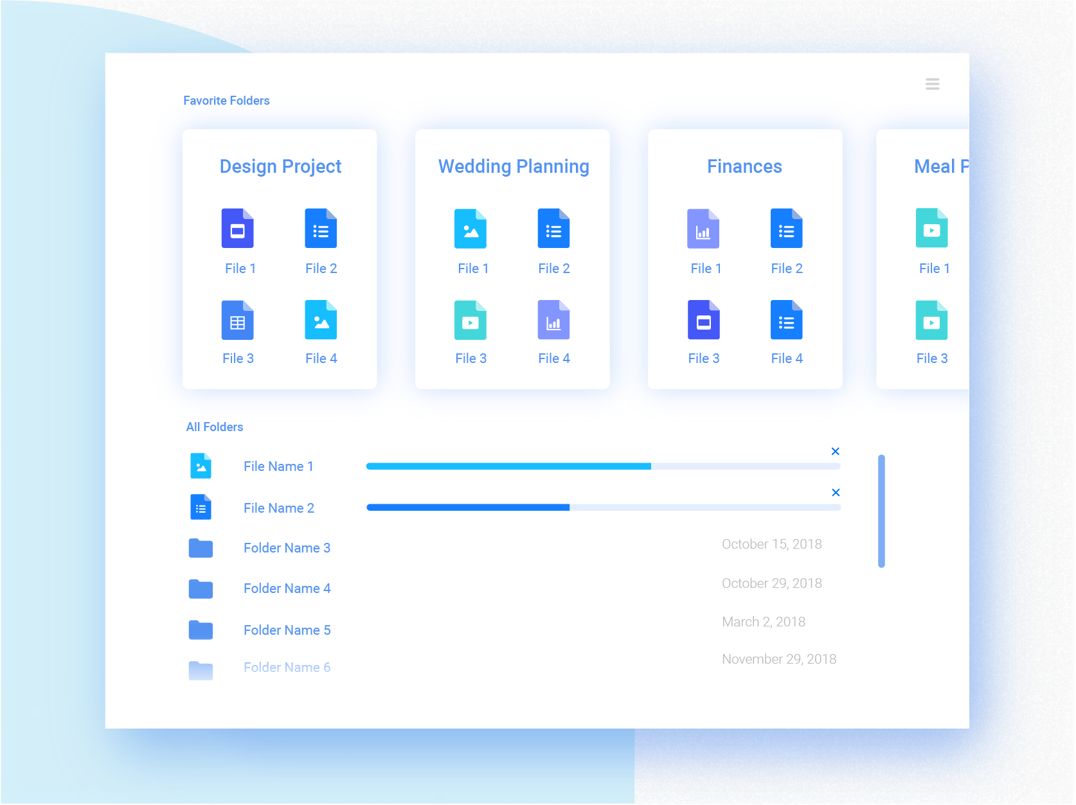Click File 1 label in Wedding Planning
The height and width of the screenshot is (805, 1076).
[x=473, y=269]
